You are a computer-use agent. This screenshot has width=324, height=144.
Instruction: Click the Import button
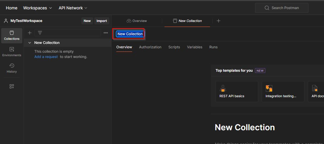(x=102, y=21)
